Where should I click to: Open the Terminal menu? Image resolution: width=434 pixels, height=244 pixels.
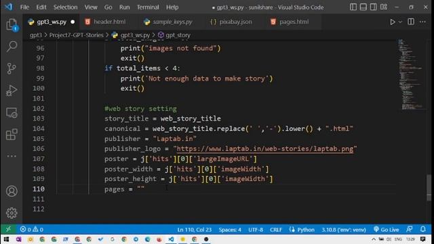coord(148,7)
